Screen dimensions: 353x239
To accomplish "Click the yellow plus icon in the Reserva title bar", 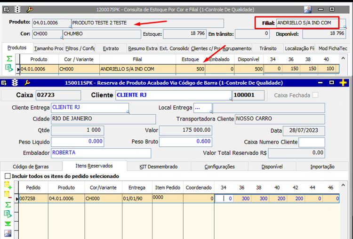I will pos(343,83).
